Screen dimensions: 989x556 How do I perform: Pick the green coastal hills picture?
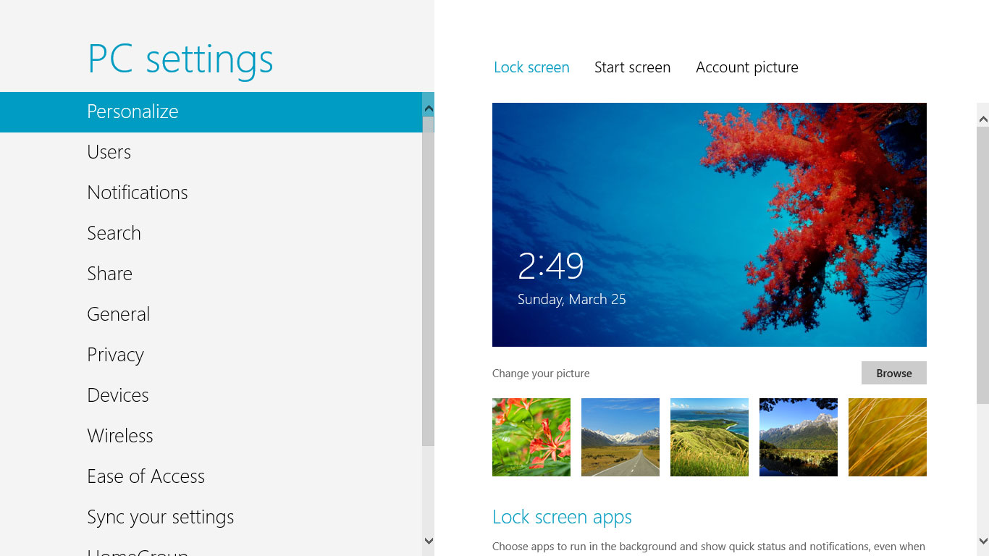710,437
